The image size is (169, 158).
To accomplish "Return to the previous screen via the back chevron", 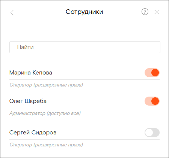I will pyautogui.click(x=12, y=13).
